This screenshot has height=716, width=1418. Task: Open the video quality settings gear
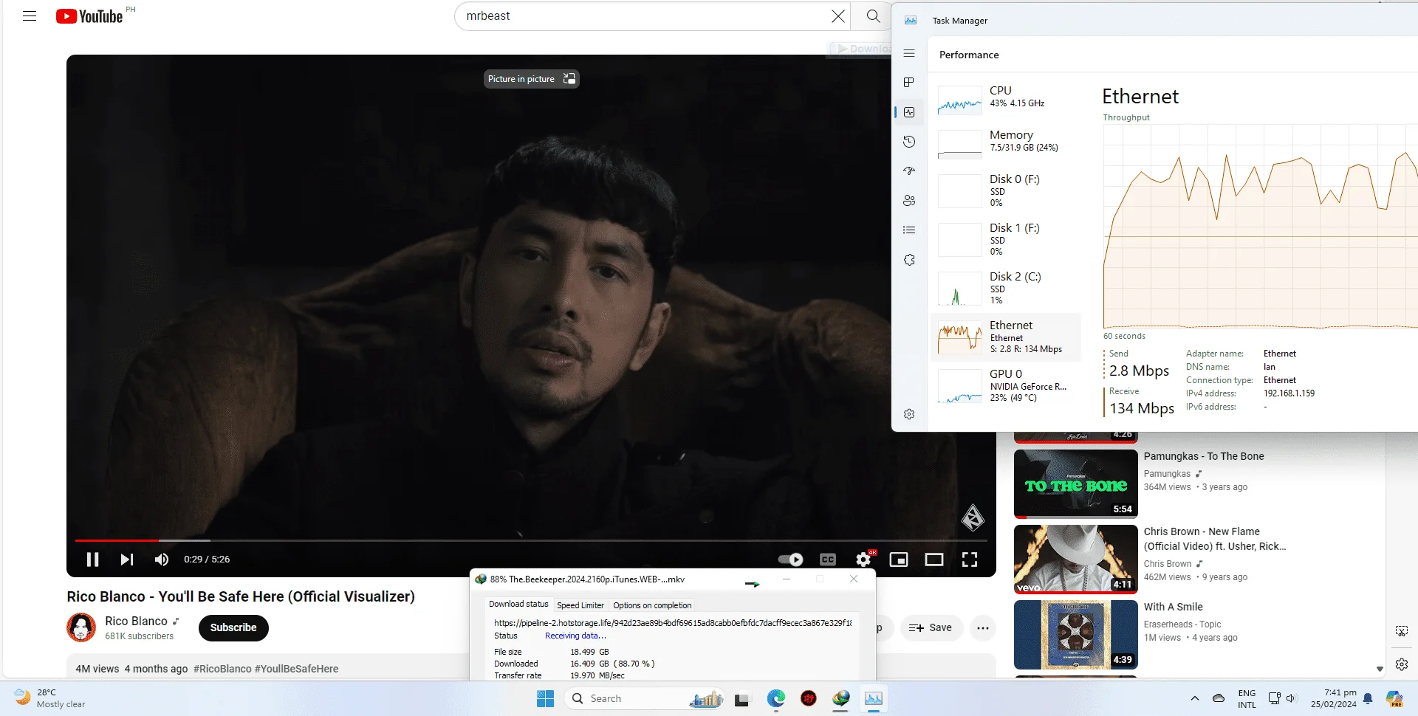863,560
